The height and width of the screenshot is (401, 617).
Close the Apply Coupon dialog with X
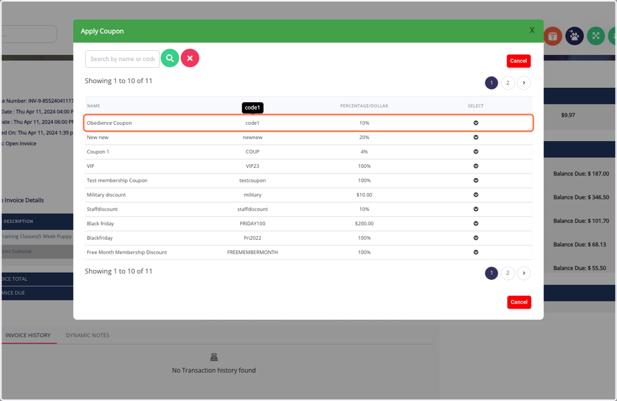coord(532,30)
